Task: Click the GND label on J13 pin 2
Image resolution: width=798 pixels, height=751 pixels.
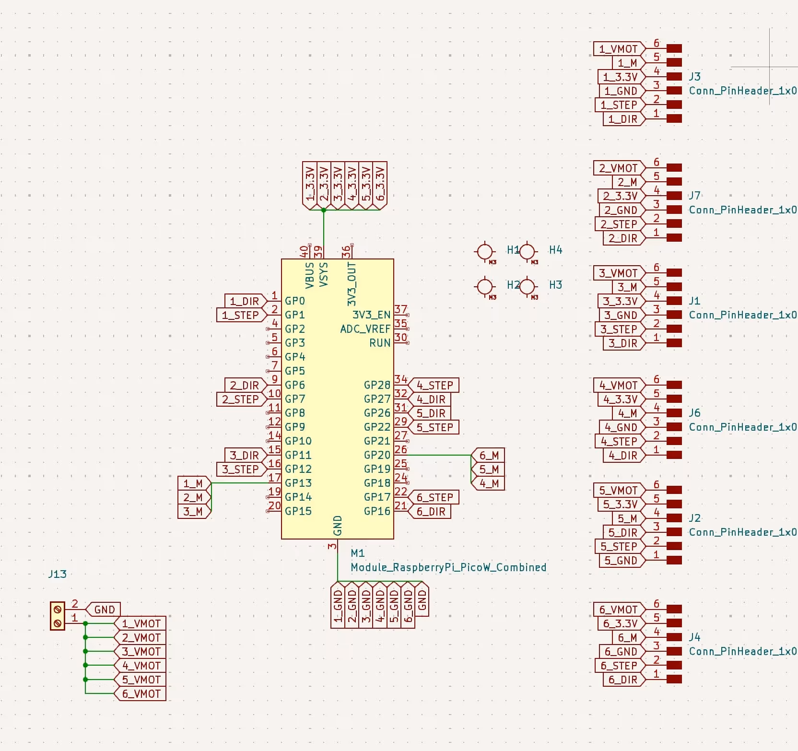Action: (104, 609)
